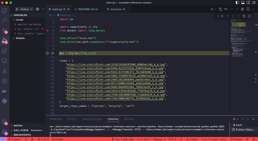Close the main.py tab
The width and height of the screenshot is (258, 141).
(x=69, y=9)
